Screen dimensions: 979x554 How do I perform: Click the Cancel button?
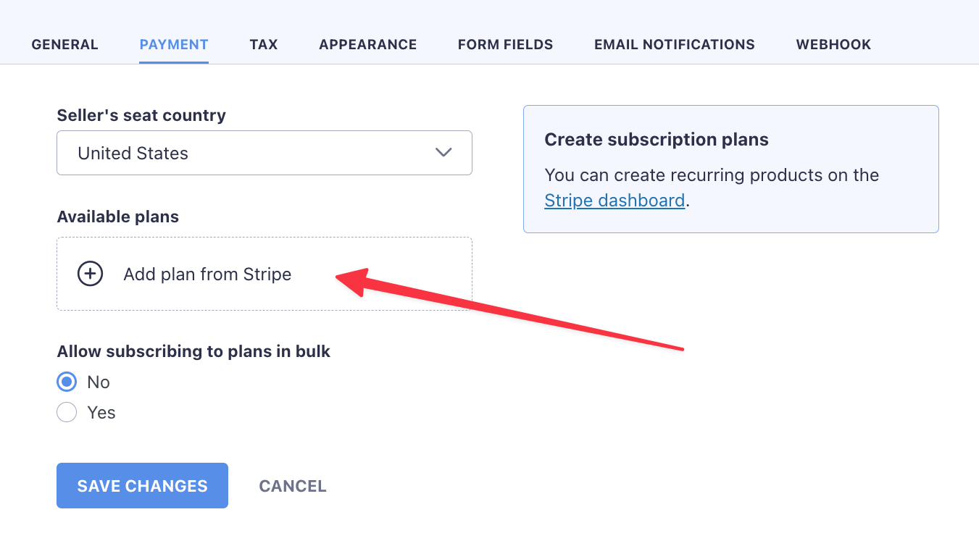tap(293, 486)
